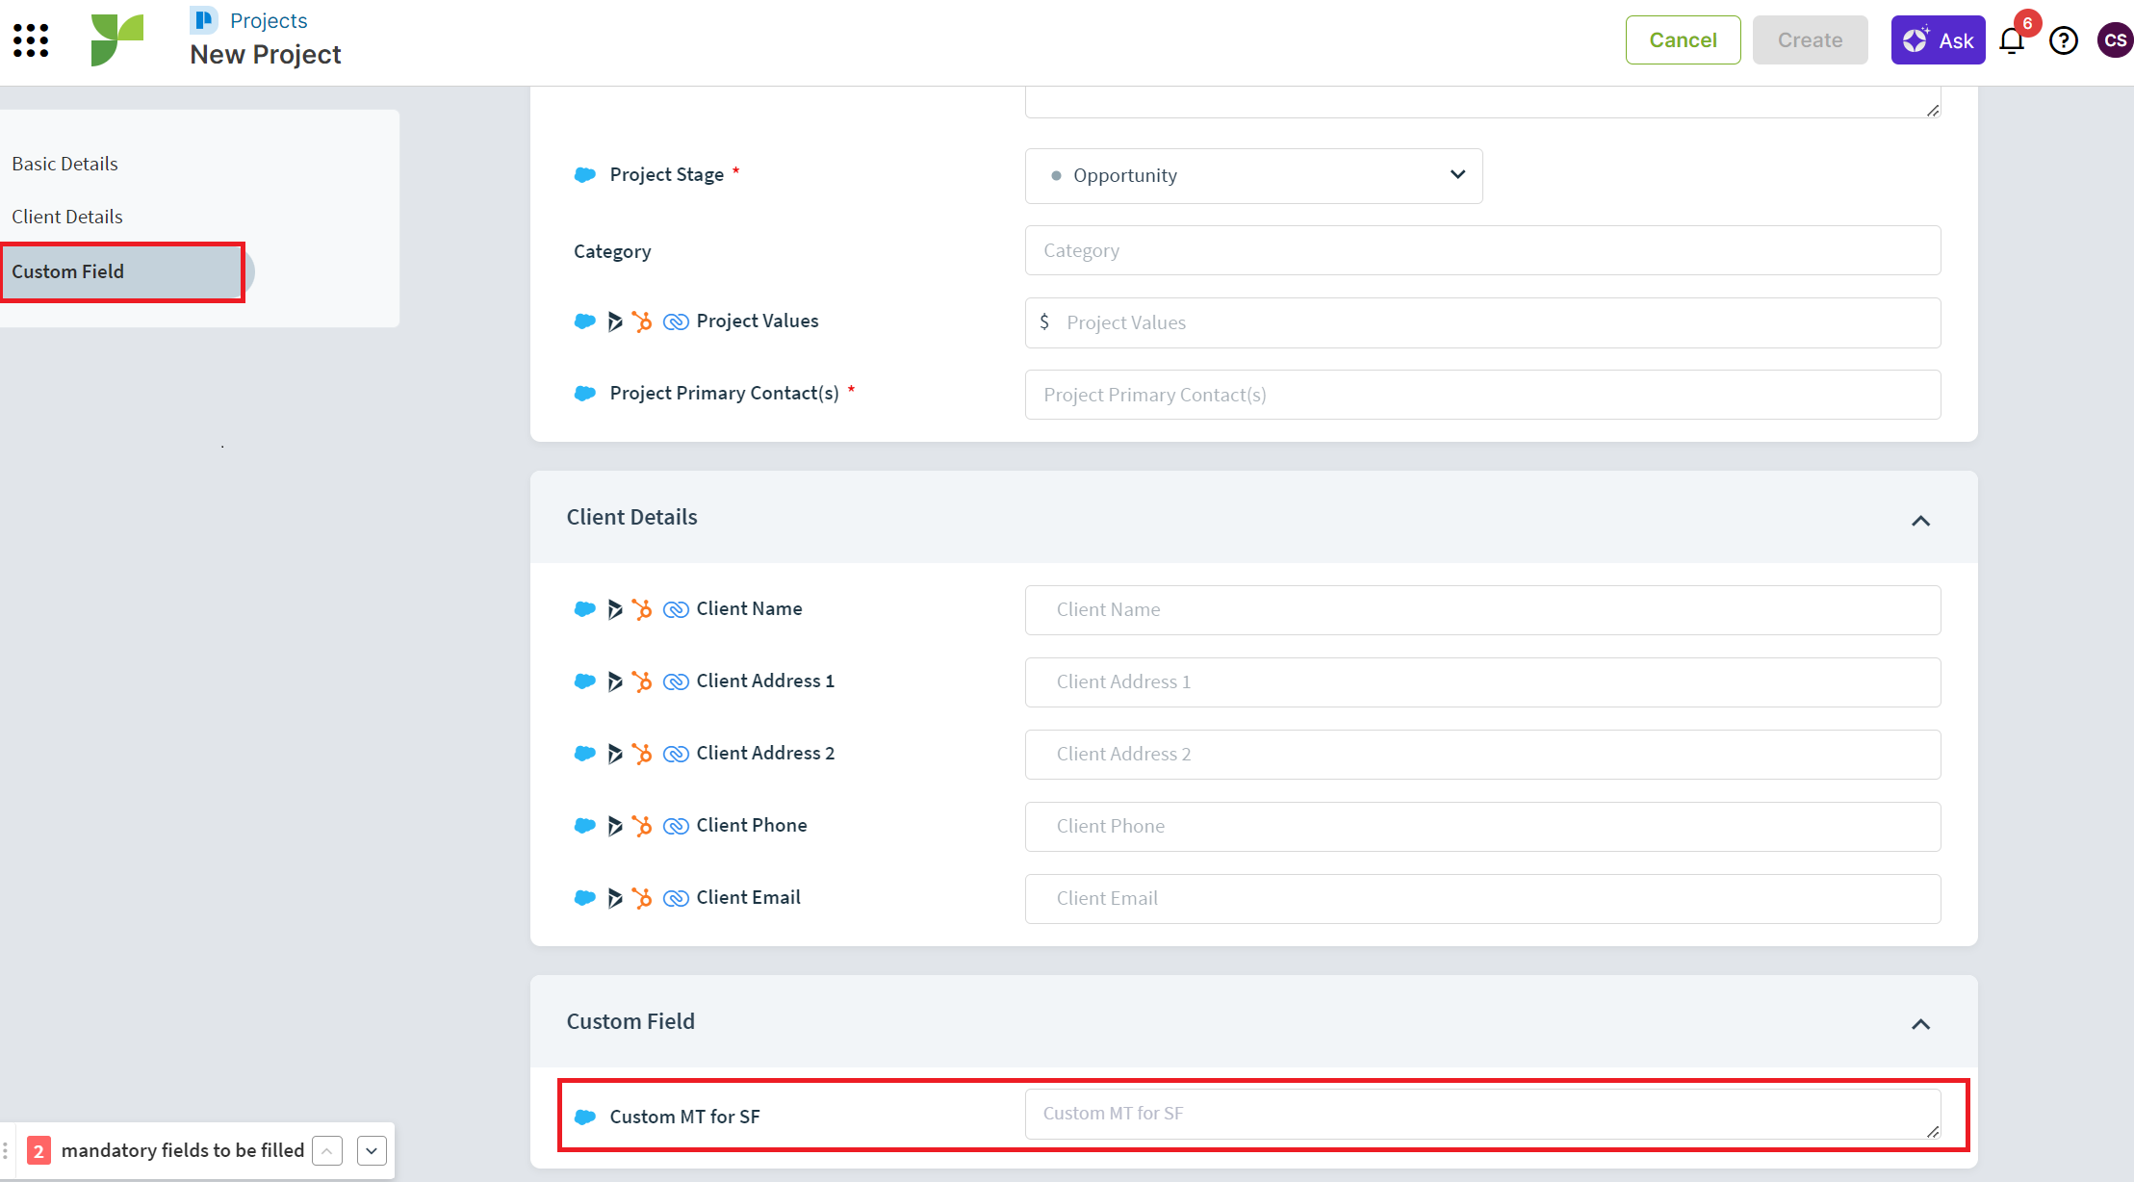Open the help question mark icon
The height and width of the screenshot is (1182, 2134).
click(x=2064, y=40)
